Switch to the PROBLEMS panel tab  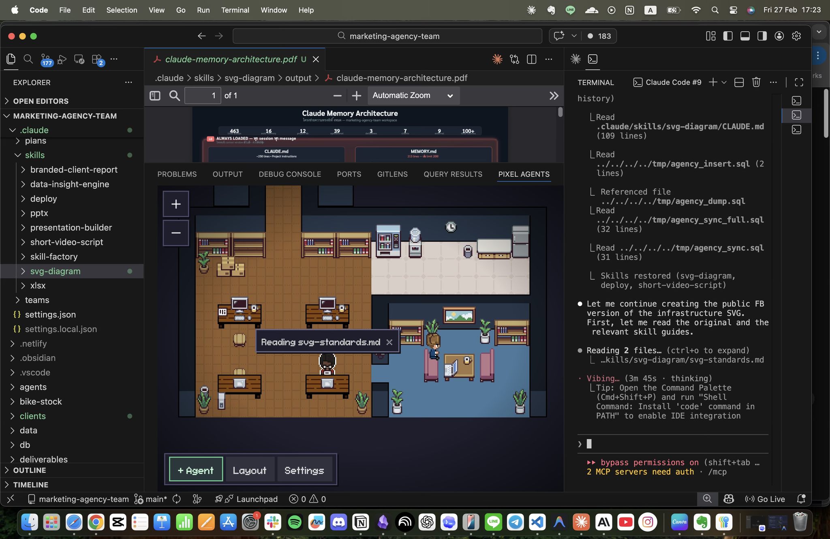pos(177,174)
